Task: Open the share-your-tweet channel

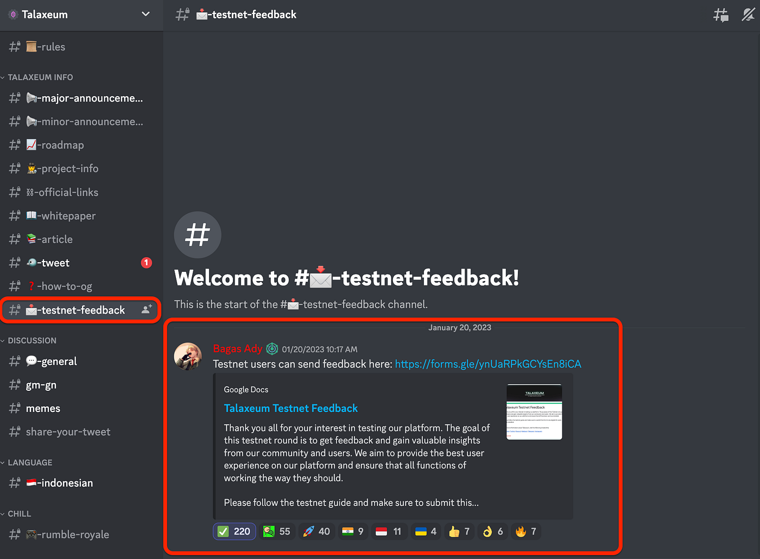Action: pos(81,432)
